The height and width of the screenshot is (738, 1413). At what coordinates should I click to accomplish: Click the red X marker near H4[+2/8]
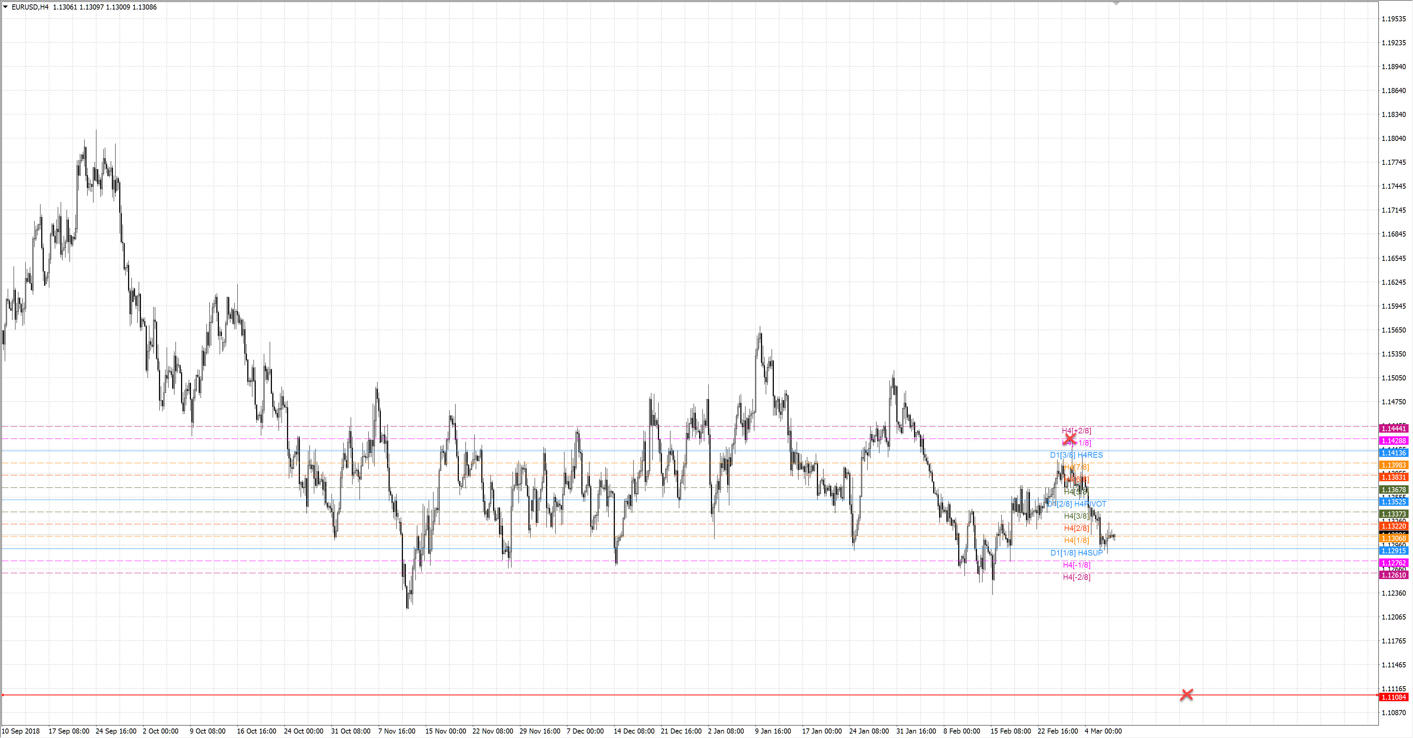coord(1069,439)
